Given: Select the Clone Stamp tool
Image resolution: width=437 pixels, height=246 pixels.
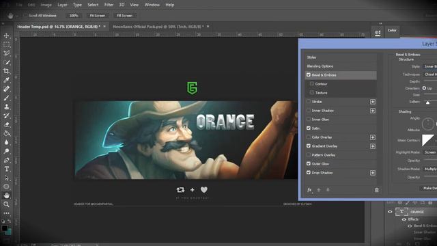Looking at the screenshot, I should [x=6, y=107].
